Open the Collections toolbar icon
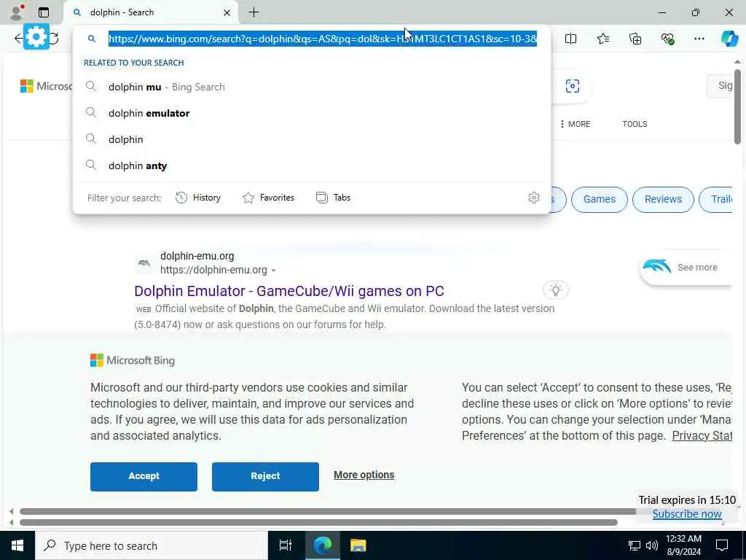Image resolution: width=746 pixels, height=560 pixels. pyautogui.click(x=635, y=39)
